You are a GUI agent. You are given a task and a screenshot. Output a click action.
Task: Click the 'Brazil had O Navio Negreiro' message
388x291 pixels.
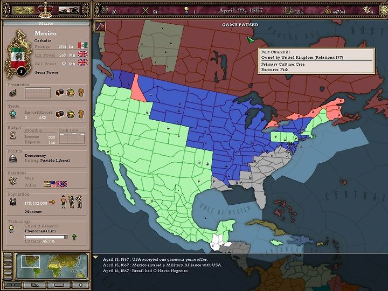(x=160, y=271)
